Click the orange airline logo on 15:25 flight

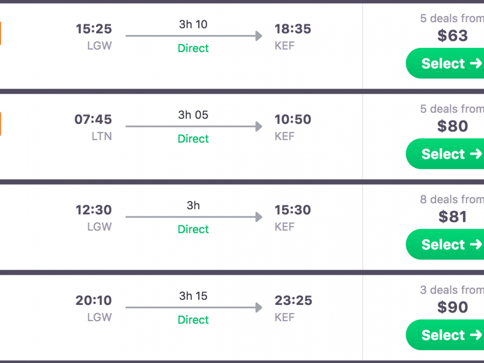click(x=0, y=33)
